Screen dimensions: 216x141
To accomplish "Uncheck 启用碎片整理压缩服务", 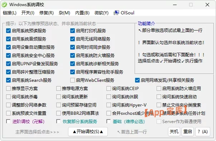I will 8,72.
